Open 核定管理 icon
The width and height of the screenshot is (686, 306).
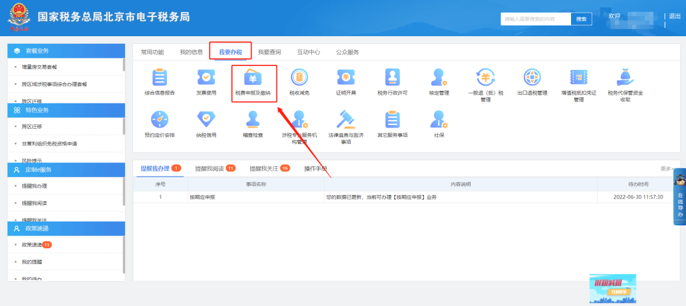pyautogui.click(x=439, y=77)
